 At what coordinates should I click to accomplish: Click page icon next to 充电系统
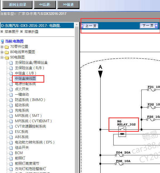pyautogui.click(x=11, y=111)
